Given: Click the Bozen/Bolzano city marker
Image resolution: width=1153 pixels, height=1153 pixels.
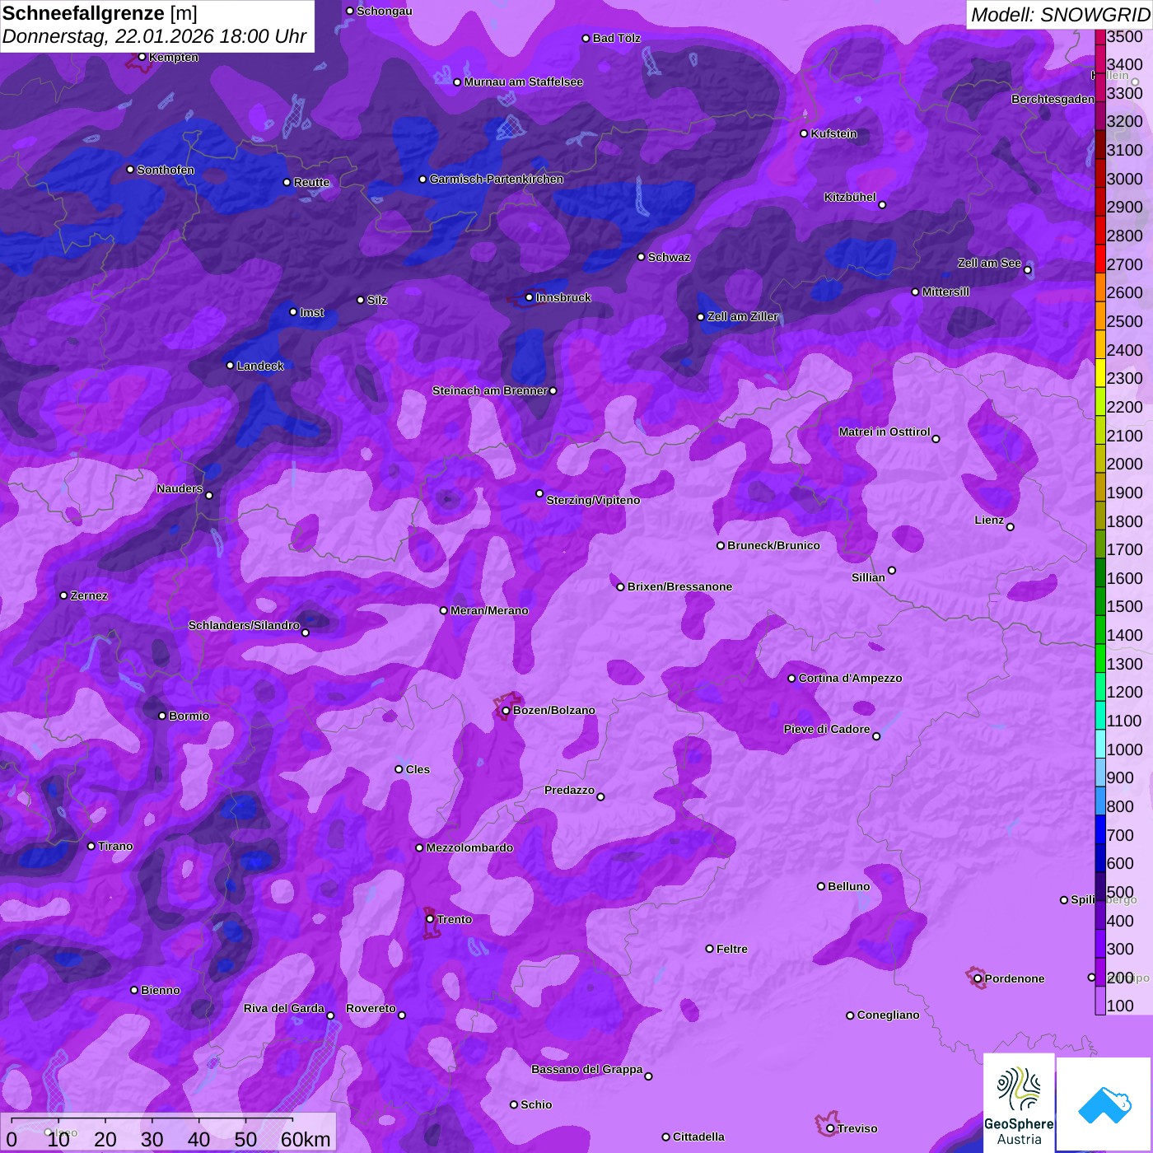Looking at the screenshot, I should click(506, 711).
